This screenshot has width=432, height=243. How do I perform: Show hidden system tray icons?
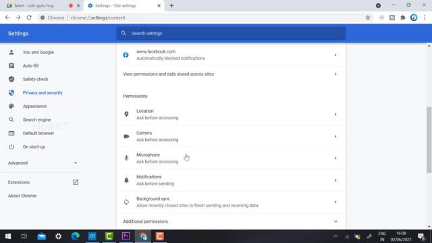pyautogui.click(x=335, y=236)
